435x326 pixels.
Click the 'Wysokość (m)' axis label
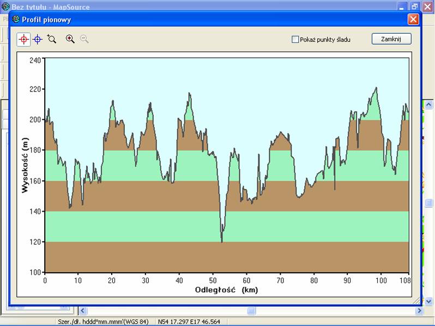pyautogui.click(x=25, y=165)
